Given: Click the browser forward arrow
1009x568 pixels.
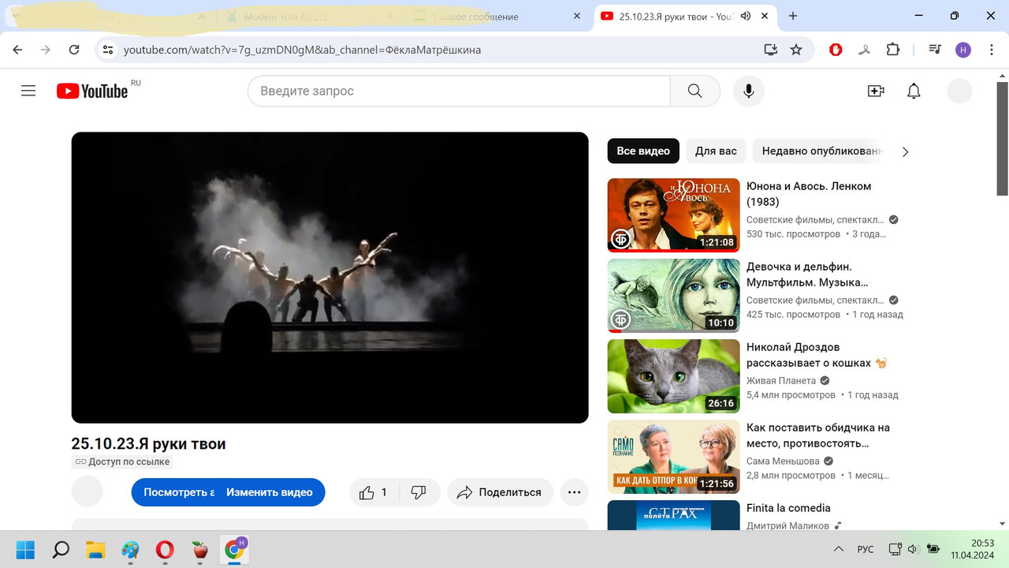Looking at the screenshot, I should [x=46, y=50].
